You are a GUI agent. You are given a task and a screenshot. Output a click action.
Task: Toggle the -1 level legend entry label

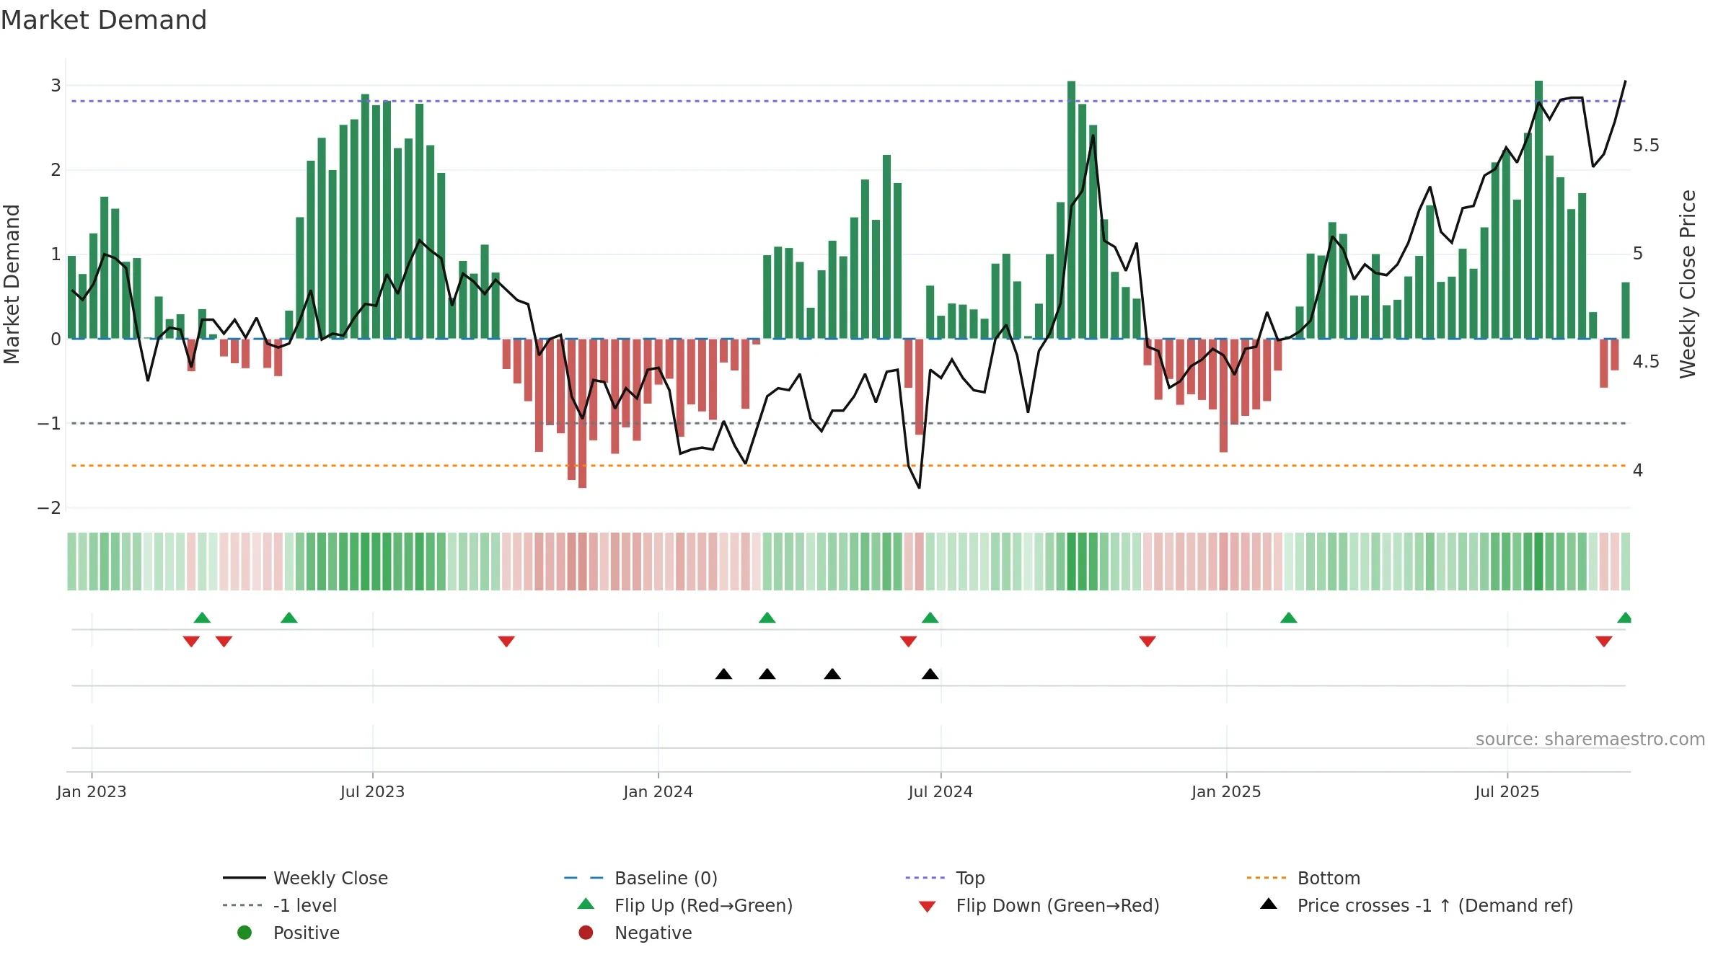[x=305, y=905]
